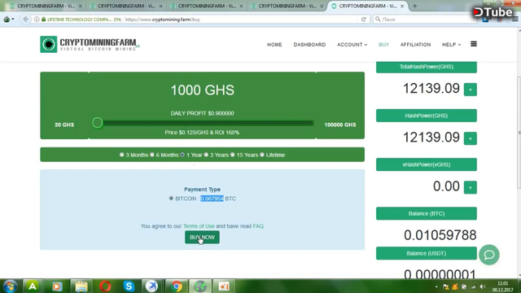Open media player icon in taskbar
This screenshot has width=521, height=293.
click(x=57, y=286)
